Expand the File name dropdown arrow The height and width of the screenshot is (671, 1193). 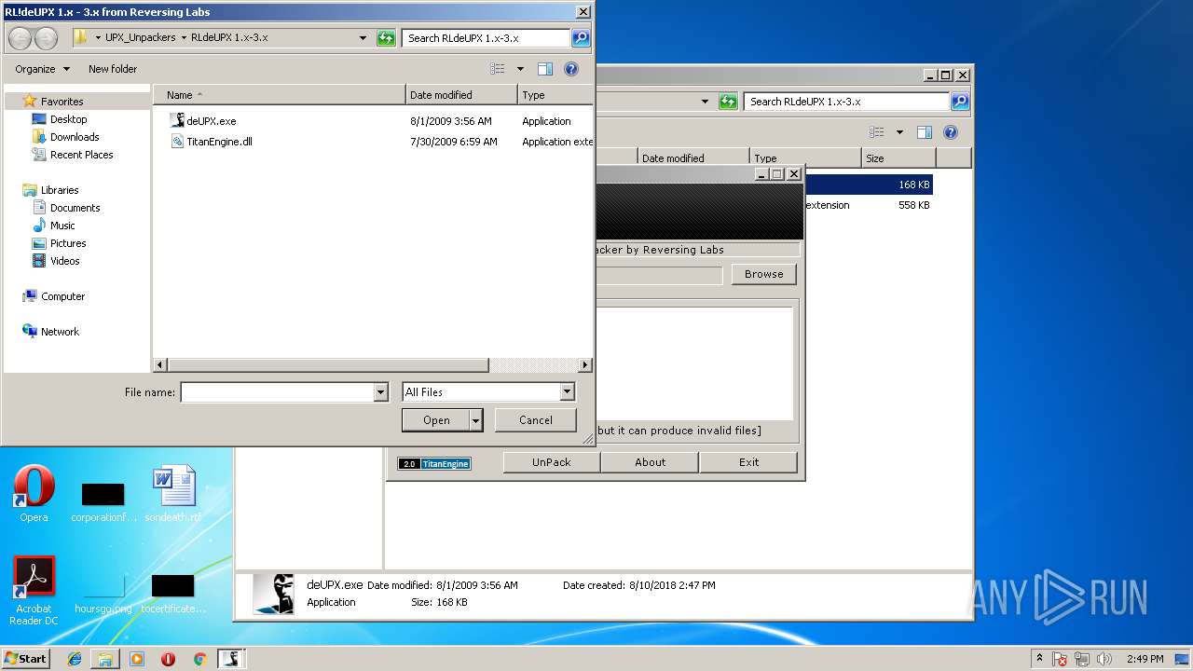point(380,392)
